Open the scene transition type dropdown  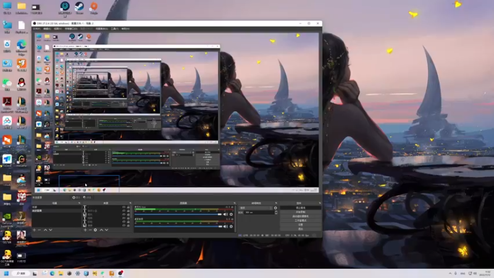pos(256,208)
